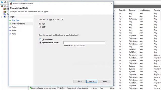Click the Private profile cell in bottom row

[94, 88]
